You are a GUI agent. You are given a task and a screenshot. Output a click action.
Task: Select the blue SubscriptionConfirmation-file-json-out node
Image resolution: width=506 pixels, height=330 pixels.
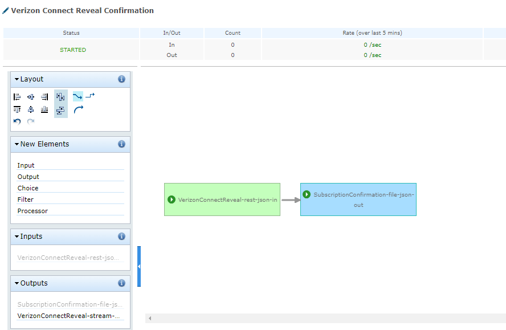point(358,199)
